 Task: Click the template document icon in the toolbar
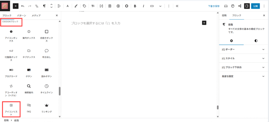pyautogui.click(x=110, y=6)
